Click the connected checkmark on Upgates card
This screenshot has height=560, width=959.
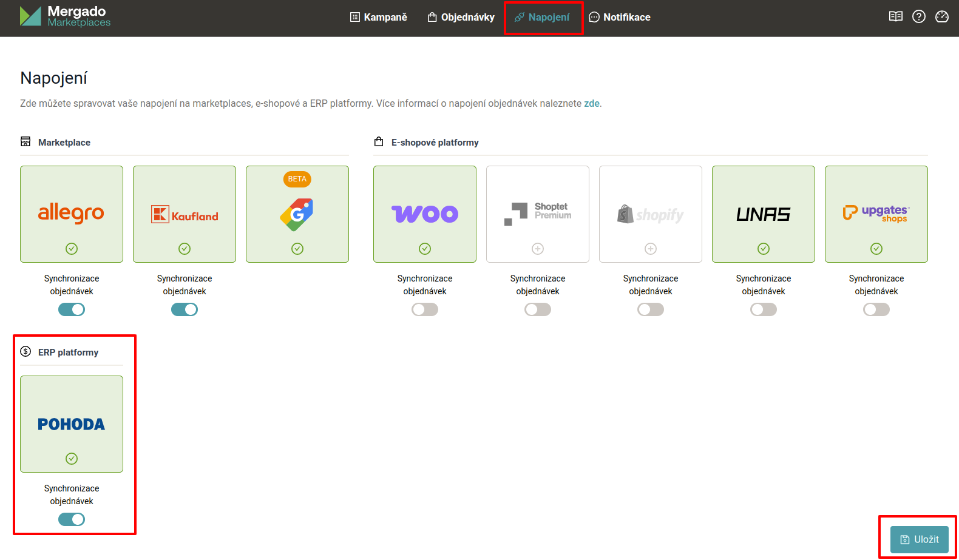coord(876,249)
